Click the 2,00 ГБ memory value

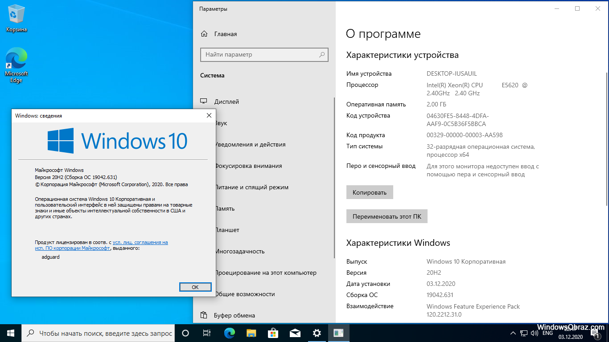tap(436, 104)
